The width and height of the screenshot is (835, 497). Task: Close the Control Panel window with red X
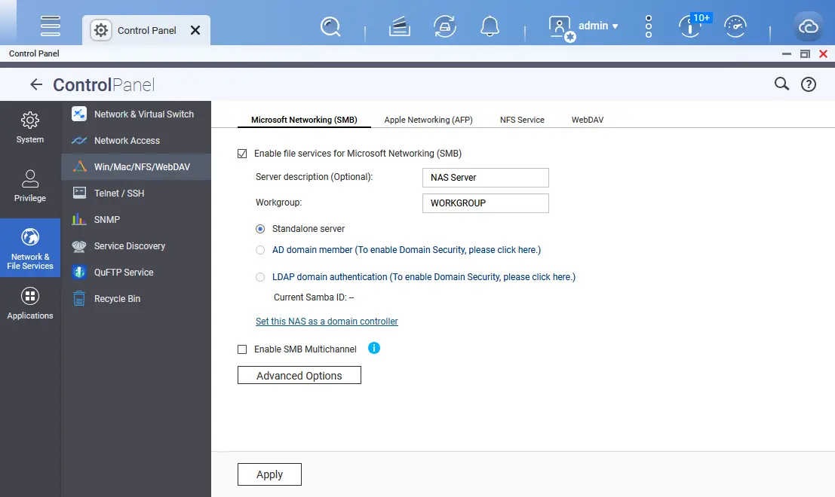[823, 53]
